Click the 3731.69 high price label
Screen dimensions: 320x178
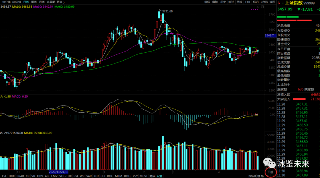[x=167, y=11]
